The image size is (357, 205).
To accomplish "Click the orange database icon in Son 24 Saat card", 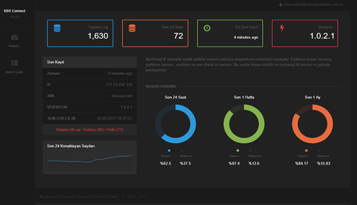I will 132,28.
